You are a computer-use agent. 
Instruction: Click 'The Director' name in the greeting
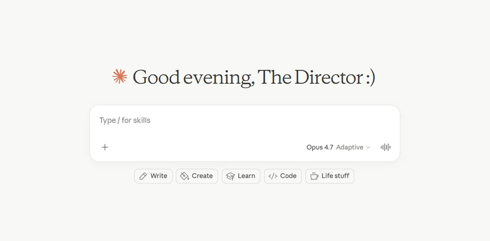pos(310,77)
